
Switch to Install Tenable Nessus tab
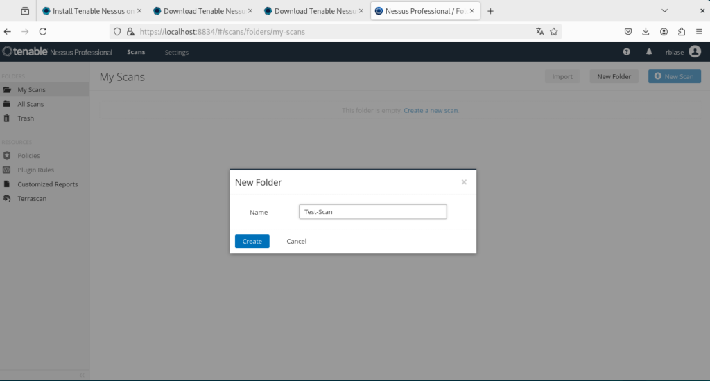pos(92,11)
